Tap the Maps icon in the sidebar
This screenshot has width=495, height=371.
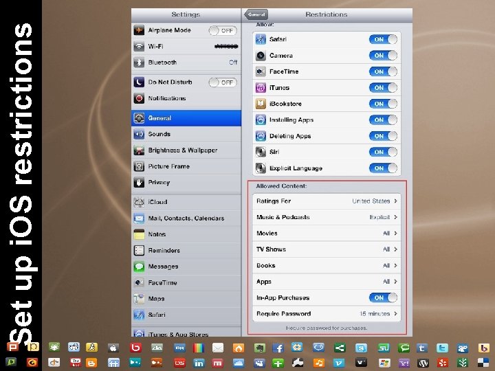pyautogui.click(x=139, y=299)
